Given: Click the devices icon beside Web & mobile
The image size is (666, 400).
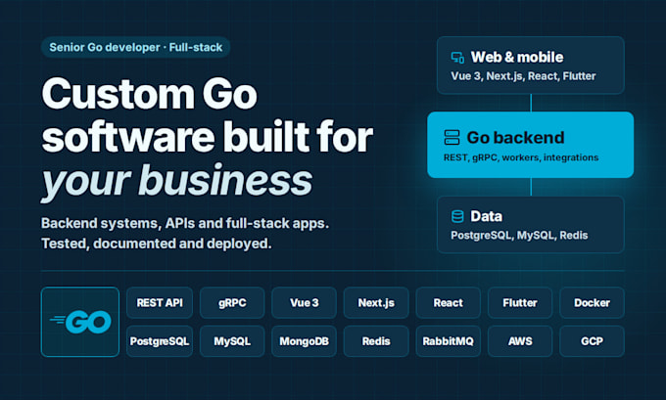Looking at the screenshot, I should point(457,58).
